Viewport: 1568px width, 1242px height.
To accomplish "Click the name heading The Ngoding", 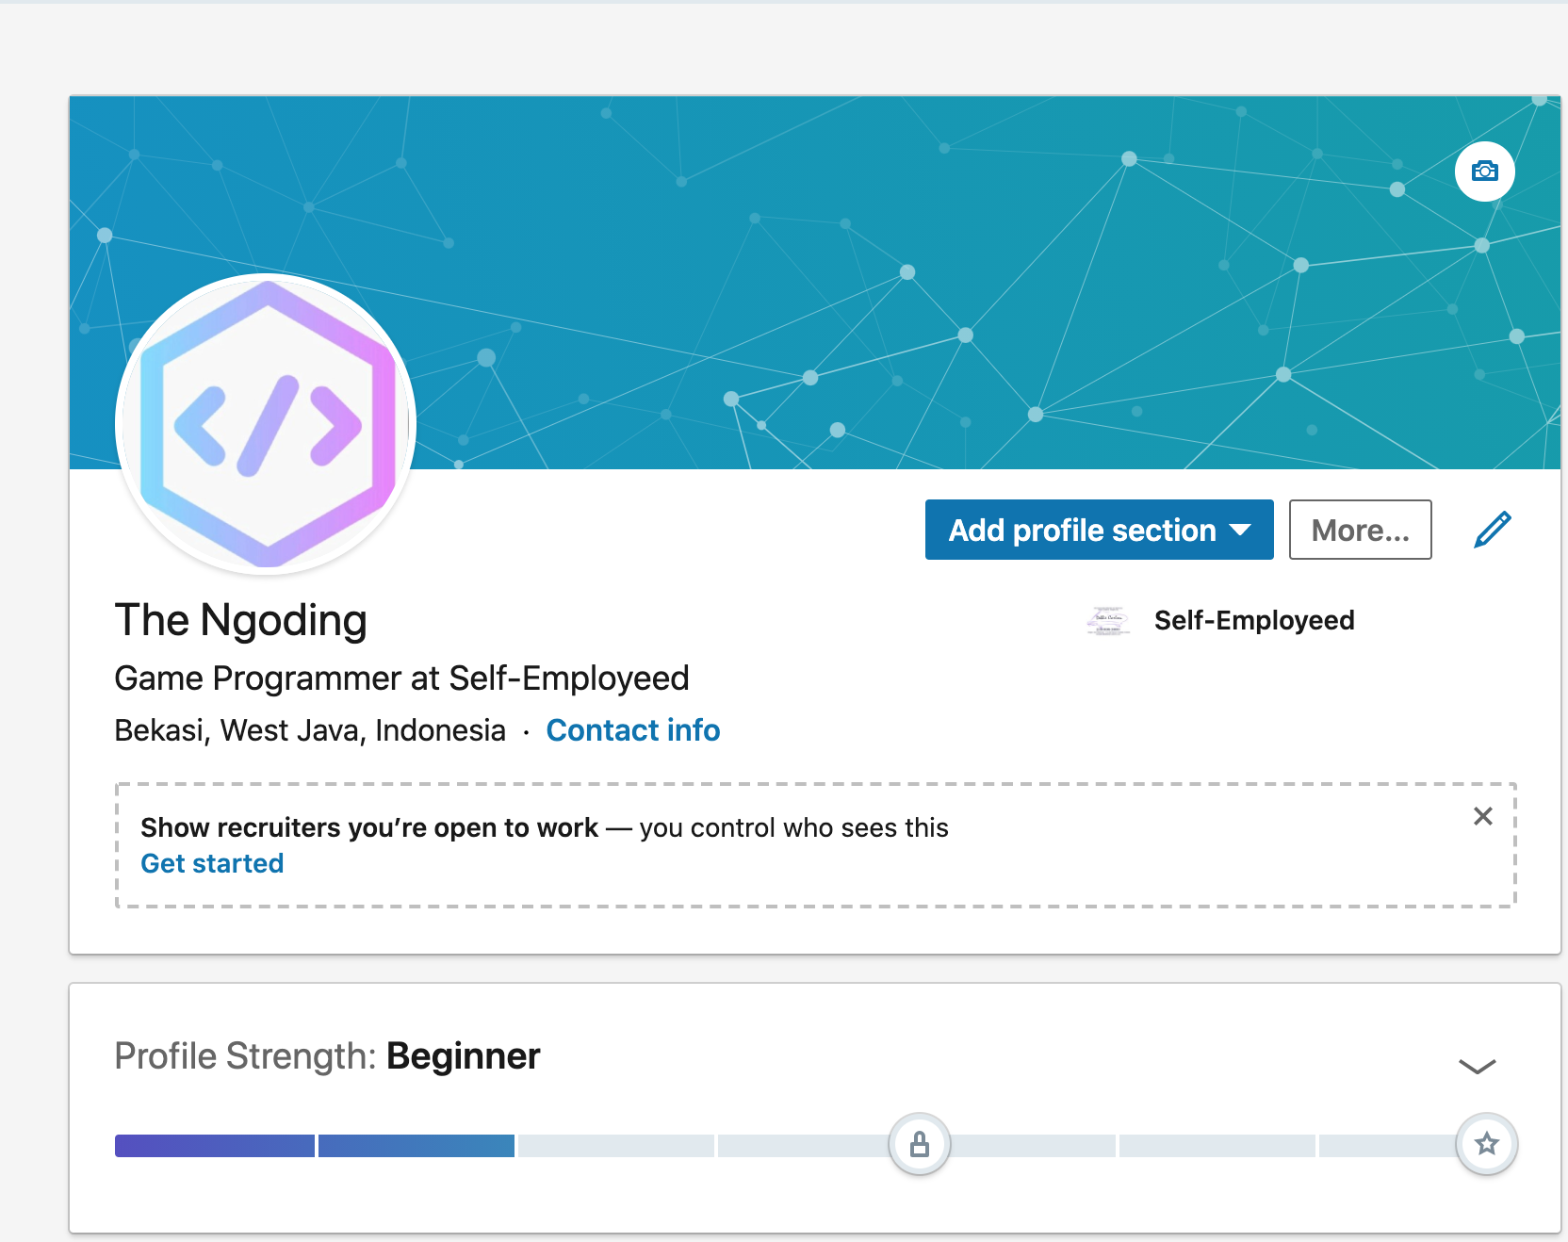I will tap(240, 620).
